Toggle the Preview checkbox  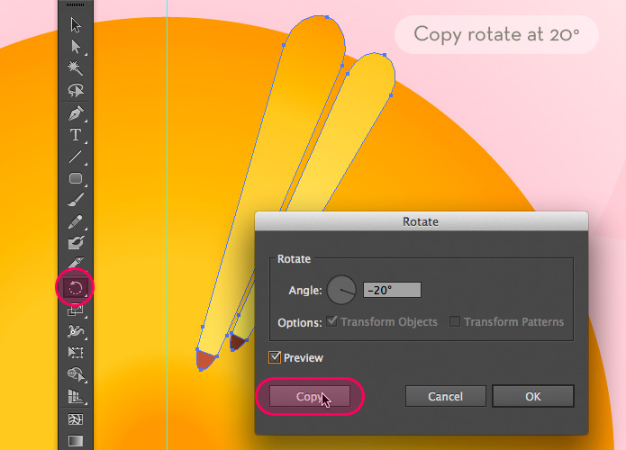(x=275, y=357)
